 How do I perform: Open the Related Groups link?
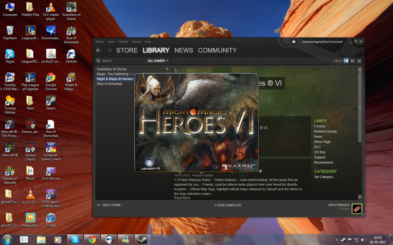click(x=325, y=131)
